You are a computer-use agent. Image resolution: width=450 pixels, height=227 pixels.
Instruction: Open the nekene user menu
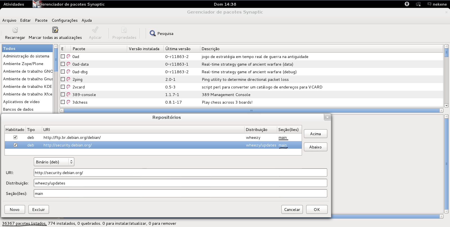437,4
